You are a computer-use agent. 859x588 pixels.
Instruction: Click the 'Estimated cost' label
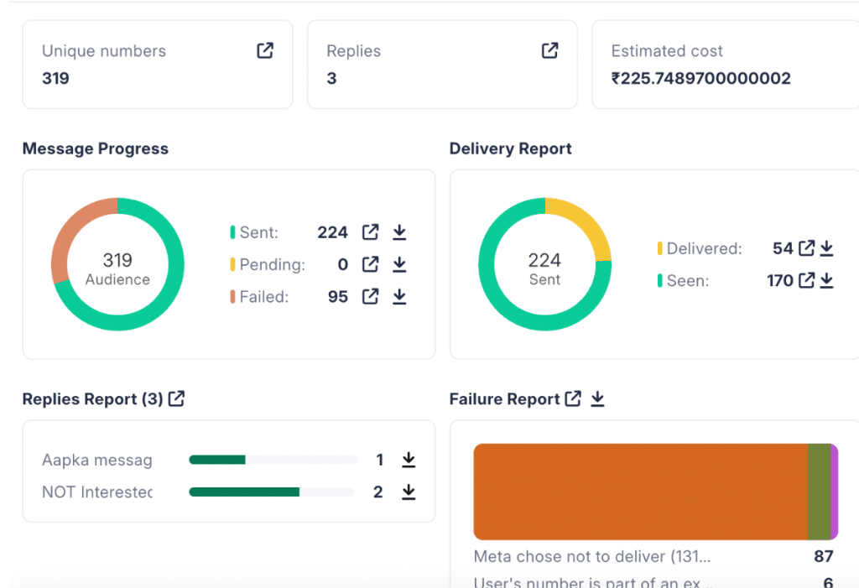pyautogui.click(x=667, y=51)
